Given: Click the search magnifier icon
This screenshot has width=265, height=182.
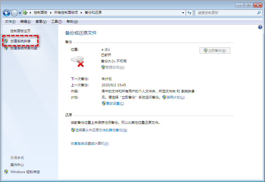Looking at the screenshot, I should click(259, 13).
